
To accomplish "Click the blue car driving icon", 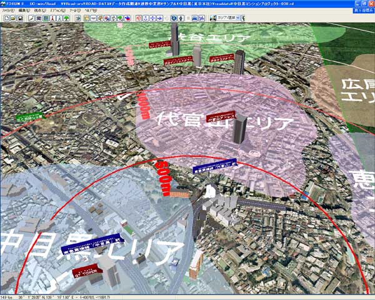I will pos(195,18).
